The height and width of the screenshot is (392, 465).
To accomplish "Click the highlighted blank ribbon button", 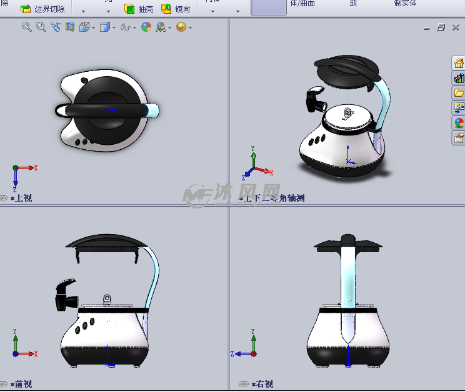I will [x=269, y=7].
